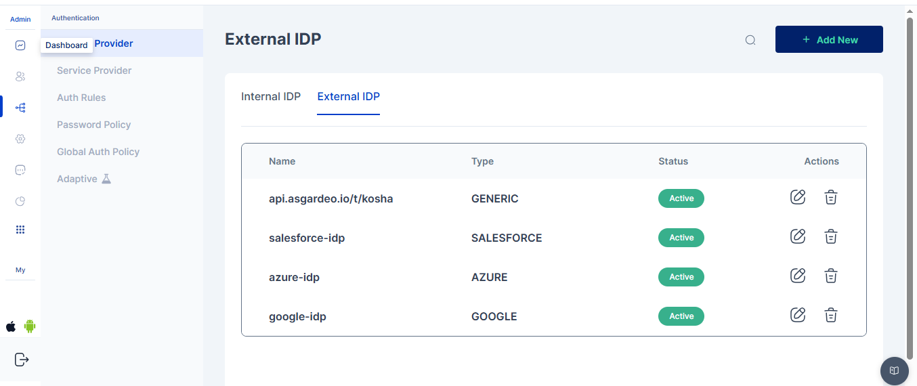
Task: Delete the google-idp entry
Action: [831, 315]
